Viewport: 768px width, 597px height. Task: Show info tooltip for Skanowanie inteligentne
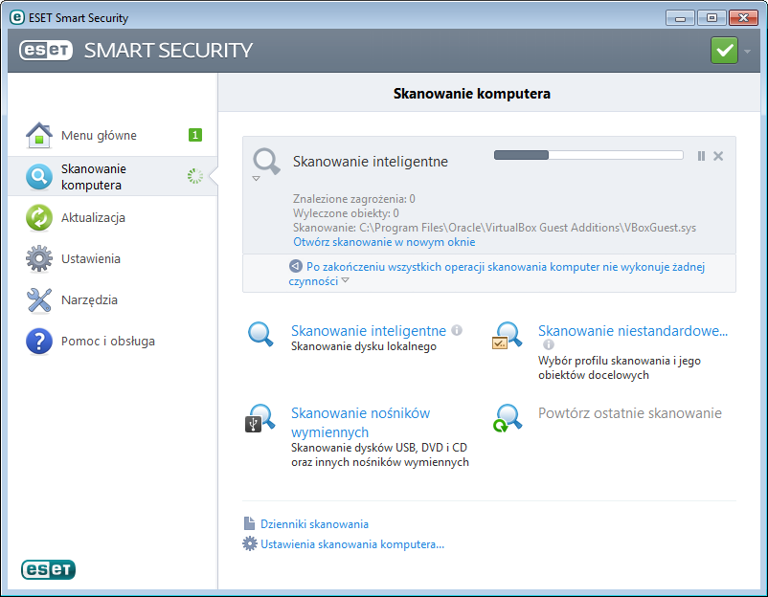point(457,330)
